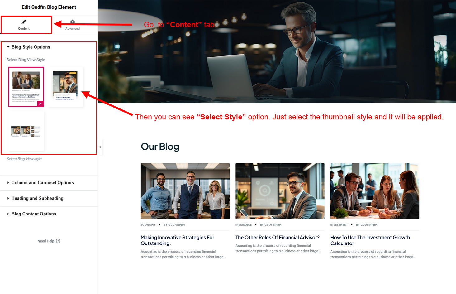Collapse the Blog Style Options section
Viewport: 456px width, 294px height.
tap(31, 47)
